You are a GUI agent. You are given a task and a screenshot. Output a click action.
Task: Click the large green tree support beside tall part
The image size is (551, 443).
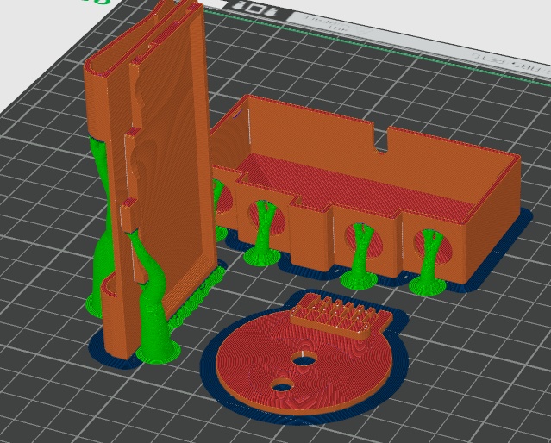click(x=152, y=298)
